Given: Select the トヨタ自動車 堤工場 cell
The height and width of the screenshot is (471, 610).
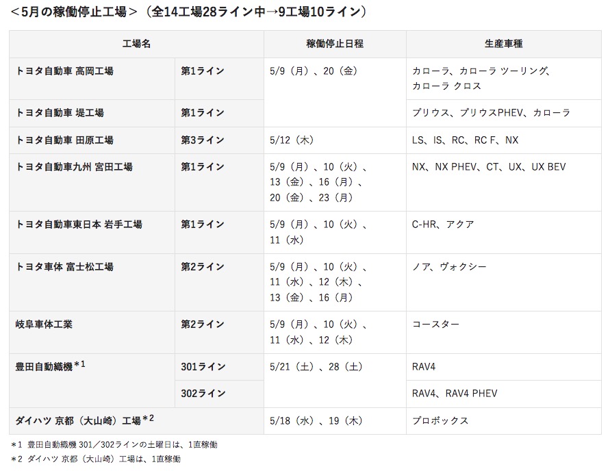Looking at the screenshot, I should [92, 113].
